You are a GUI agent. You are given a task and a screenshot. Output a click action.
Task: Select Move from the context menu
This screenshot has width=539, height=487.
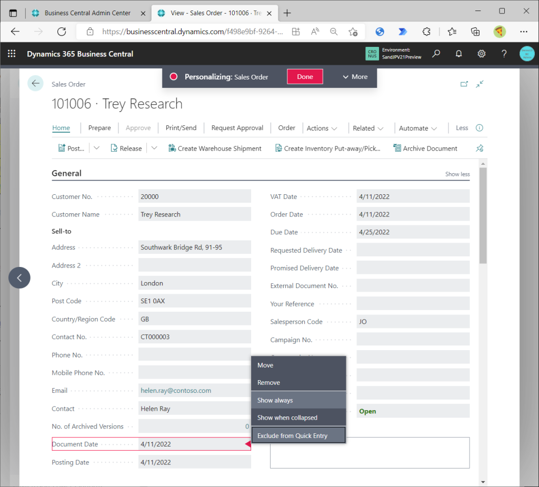point(298,365)
